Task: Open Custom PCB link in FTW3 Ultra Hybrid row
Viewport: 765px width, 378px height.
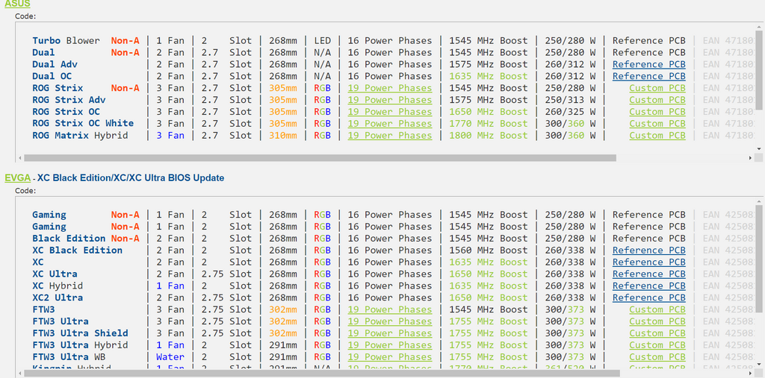Action: click(x=657, y=345)
